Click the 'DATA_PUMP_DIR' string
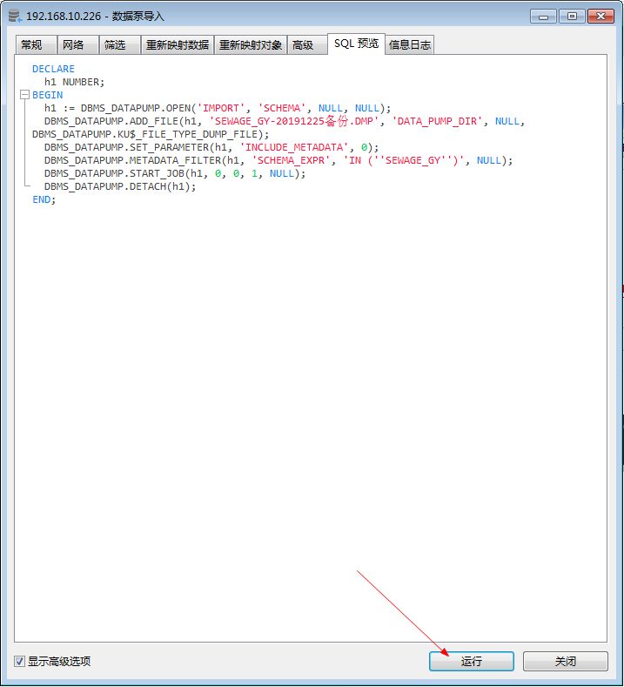This screenshot has height=687, width=624. click(x=437, y=121)
